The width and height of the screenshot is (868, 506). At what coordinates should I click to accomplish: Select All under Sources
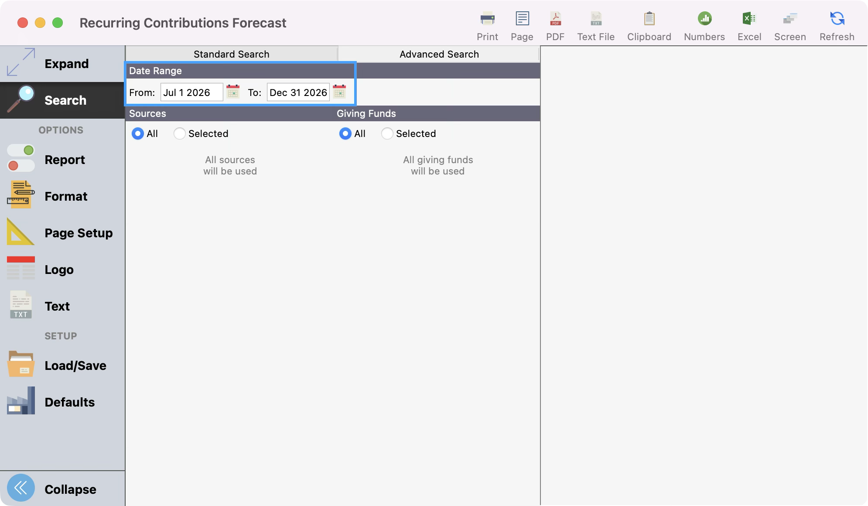138,133
